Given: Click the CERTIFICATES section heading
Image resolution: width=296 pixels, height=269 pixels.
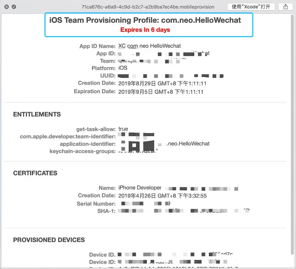Looking at the screenshot, I should tap(35, 173).
